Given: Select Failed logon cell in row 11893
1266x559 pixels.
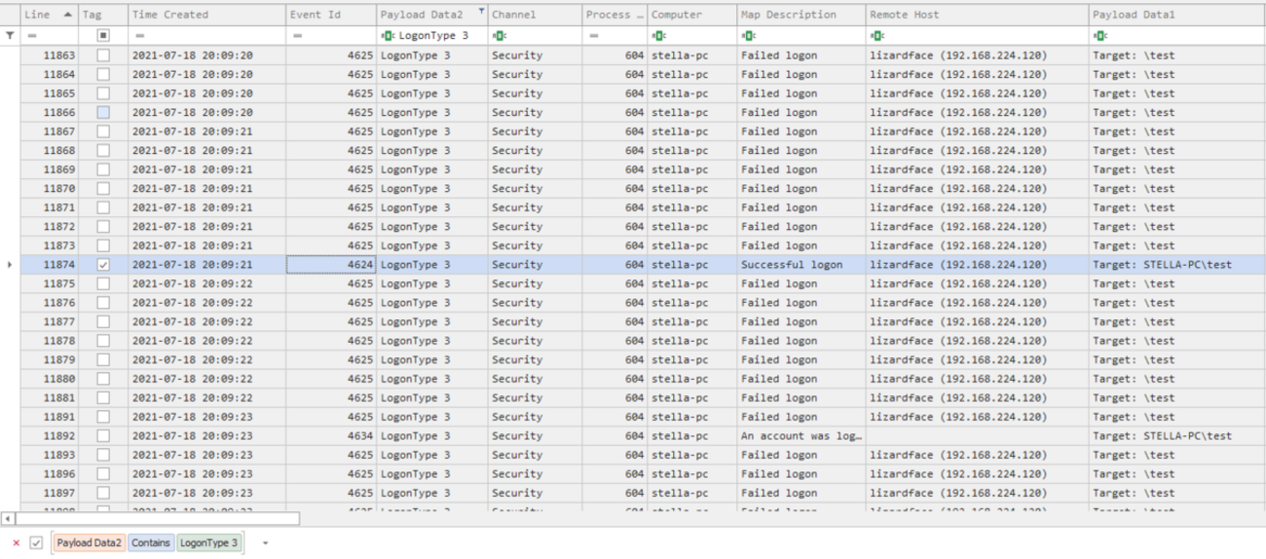Looking at the screenshot, I should click(x=801, y=456).
